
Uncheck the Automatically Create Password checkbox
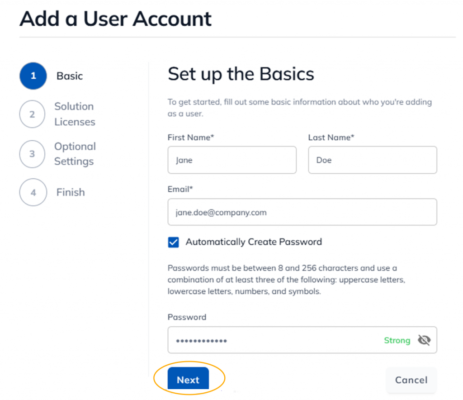(173, 242)
